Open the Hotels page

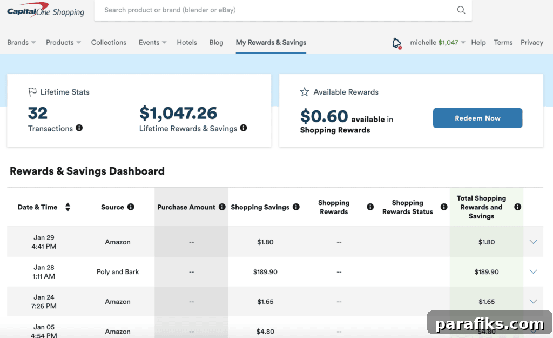tap(187, 42)
